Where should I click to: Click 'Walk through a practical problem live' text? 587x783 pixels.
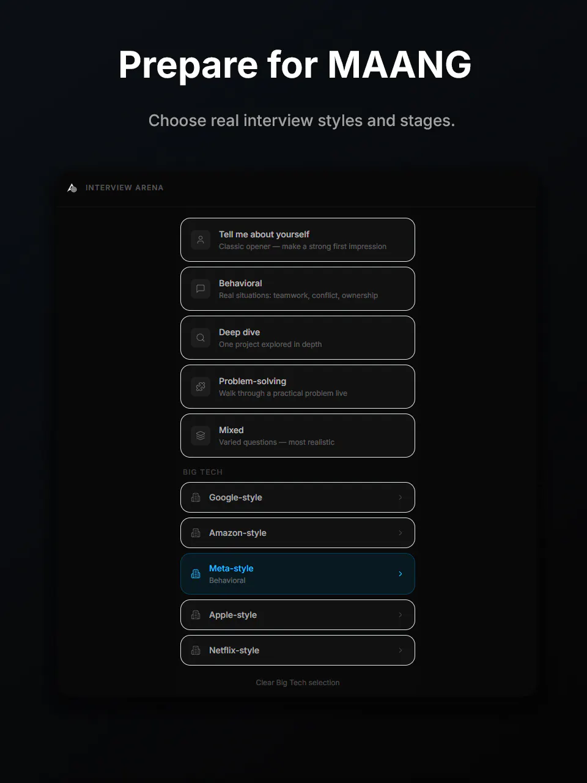(283, 393)
